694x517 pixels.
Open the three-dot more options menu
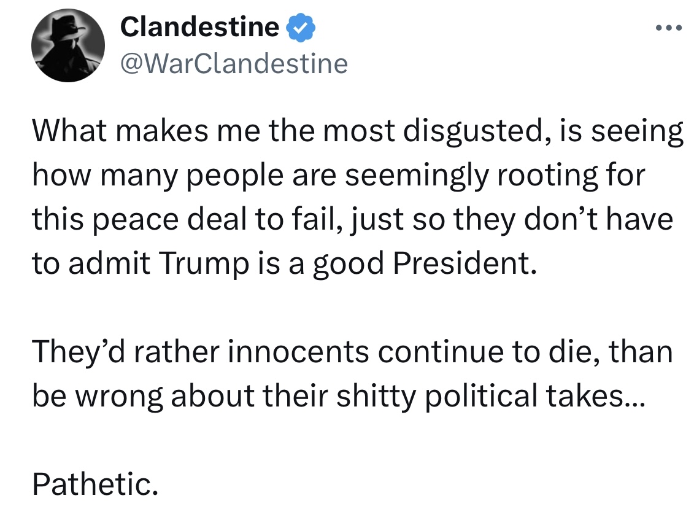pyautogui.click(x=668, y=28)
